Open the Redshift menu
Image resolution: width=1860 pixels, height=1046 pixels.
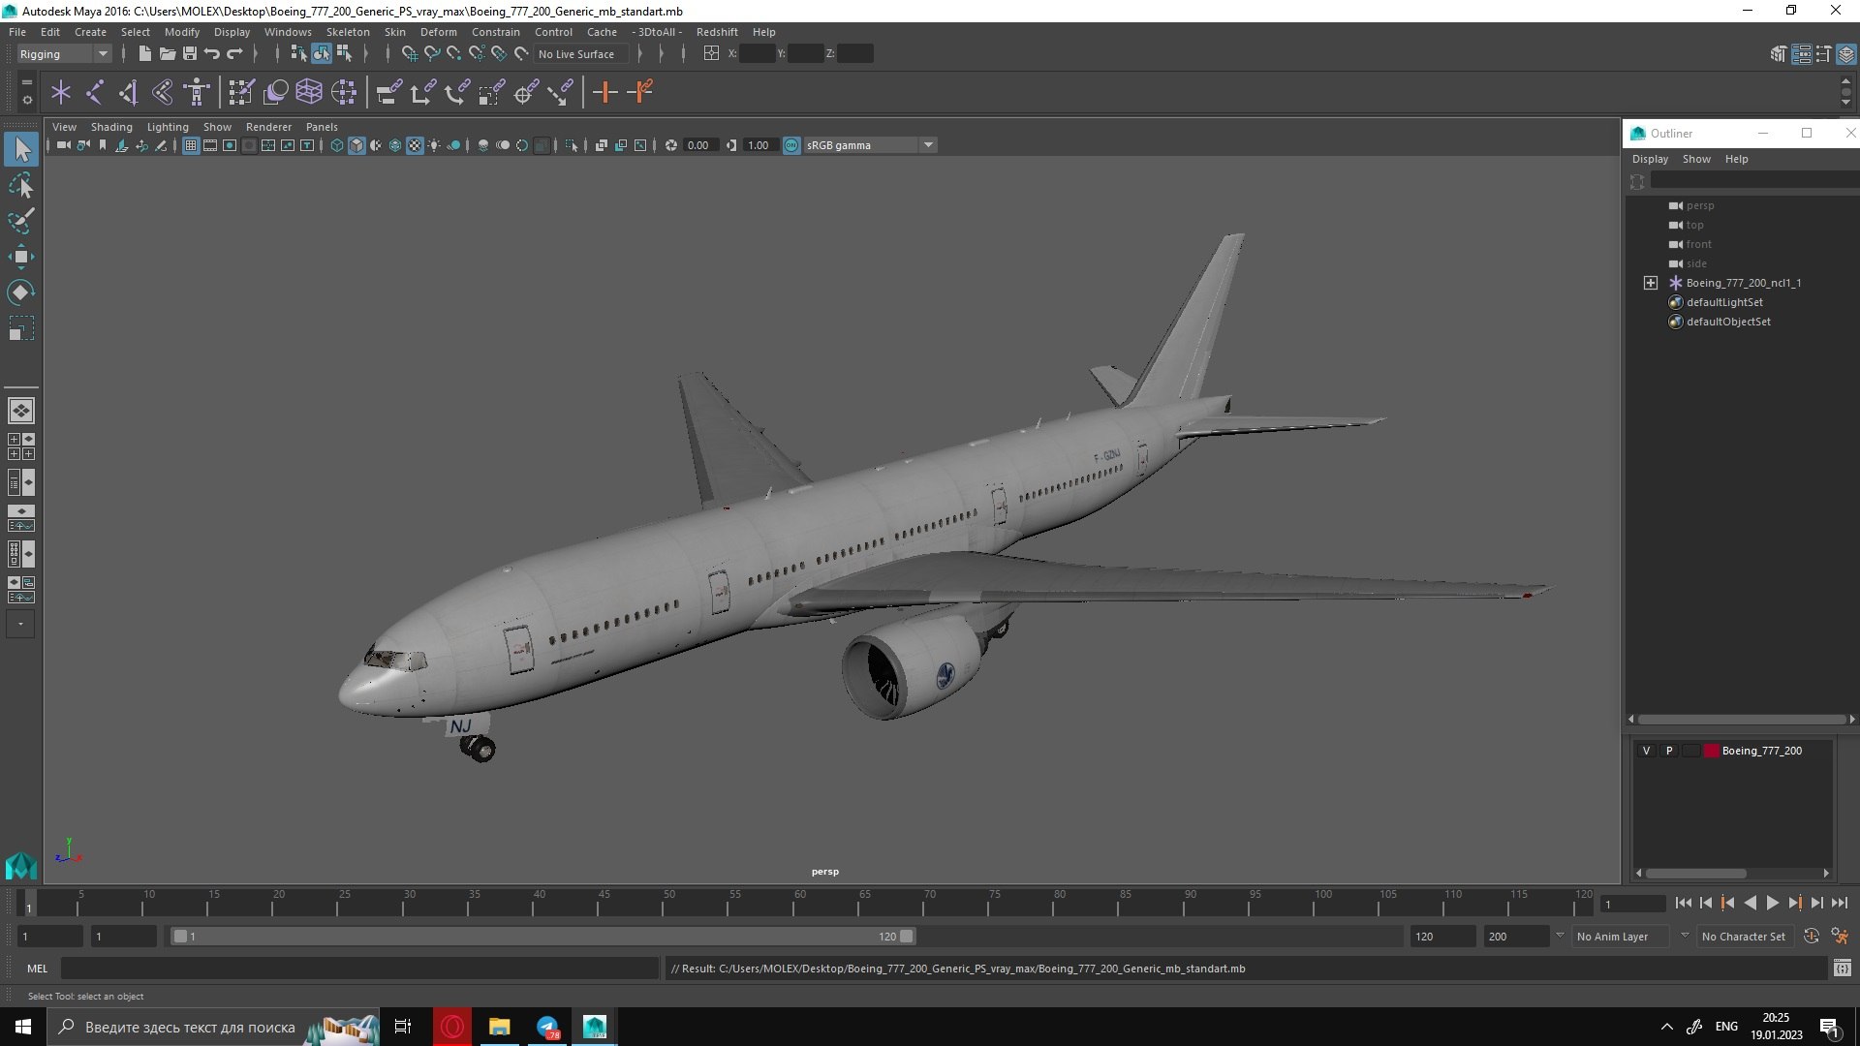[717, 32]
